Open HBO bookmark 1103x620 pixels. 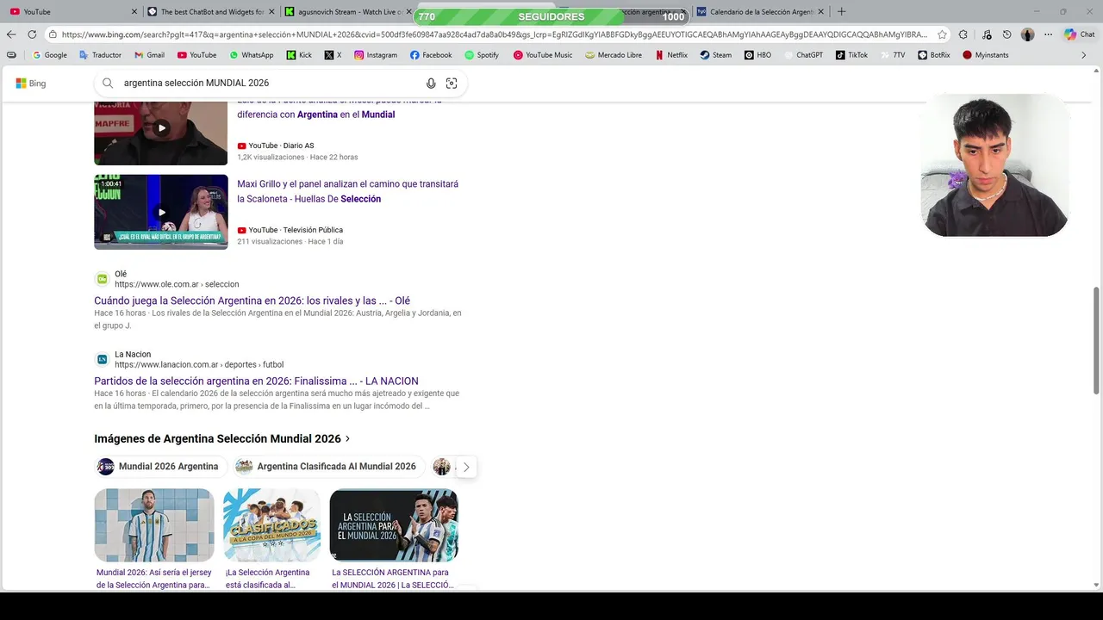point(757,55)
